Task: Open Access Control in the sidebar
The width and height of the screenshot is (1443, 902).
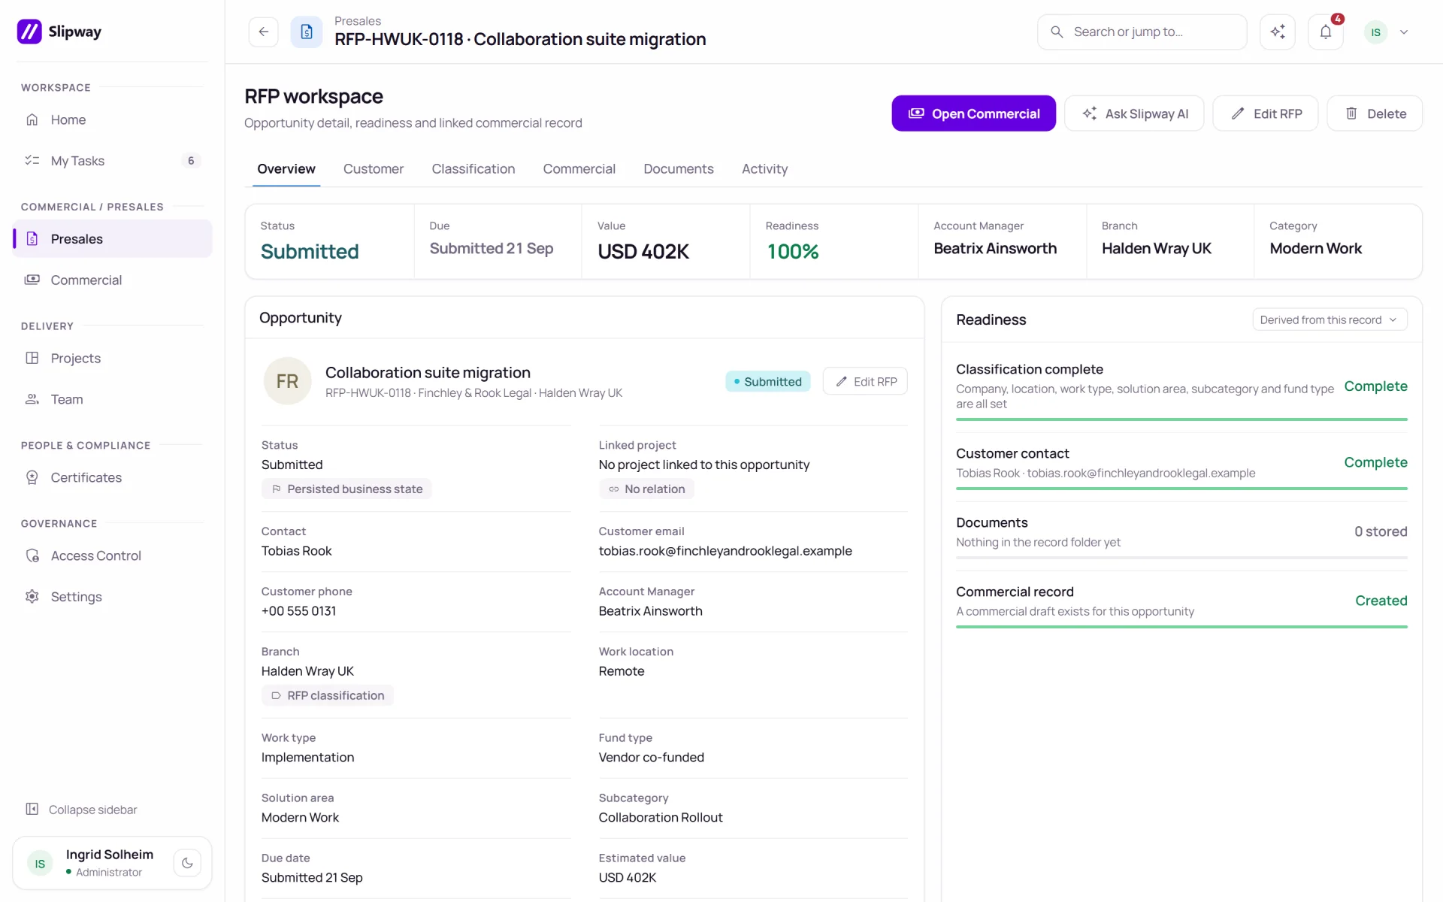Action: pyautogui.click(x=112, y=555)
